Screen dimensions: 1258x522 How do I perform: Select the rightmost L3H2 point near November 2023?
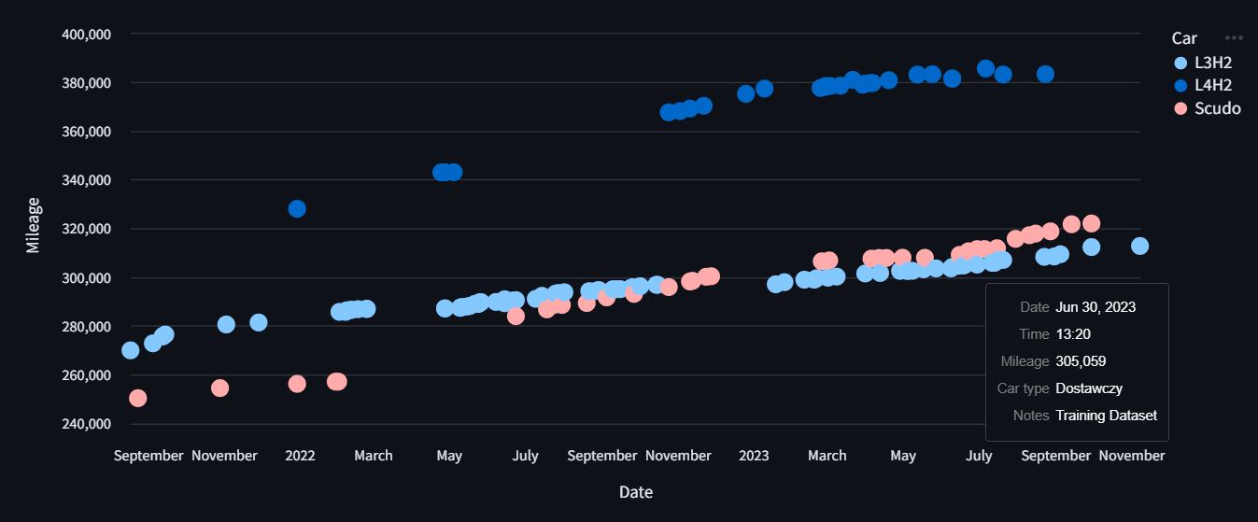pyautogui.click(x=1139, y=246)
